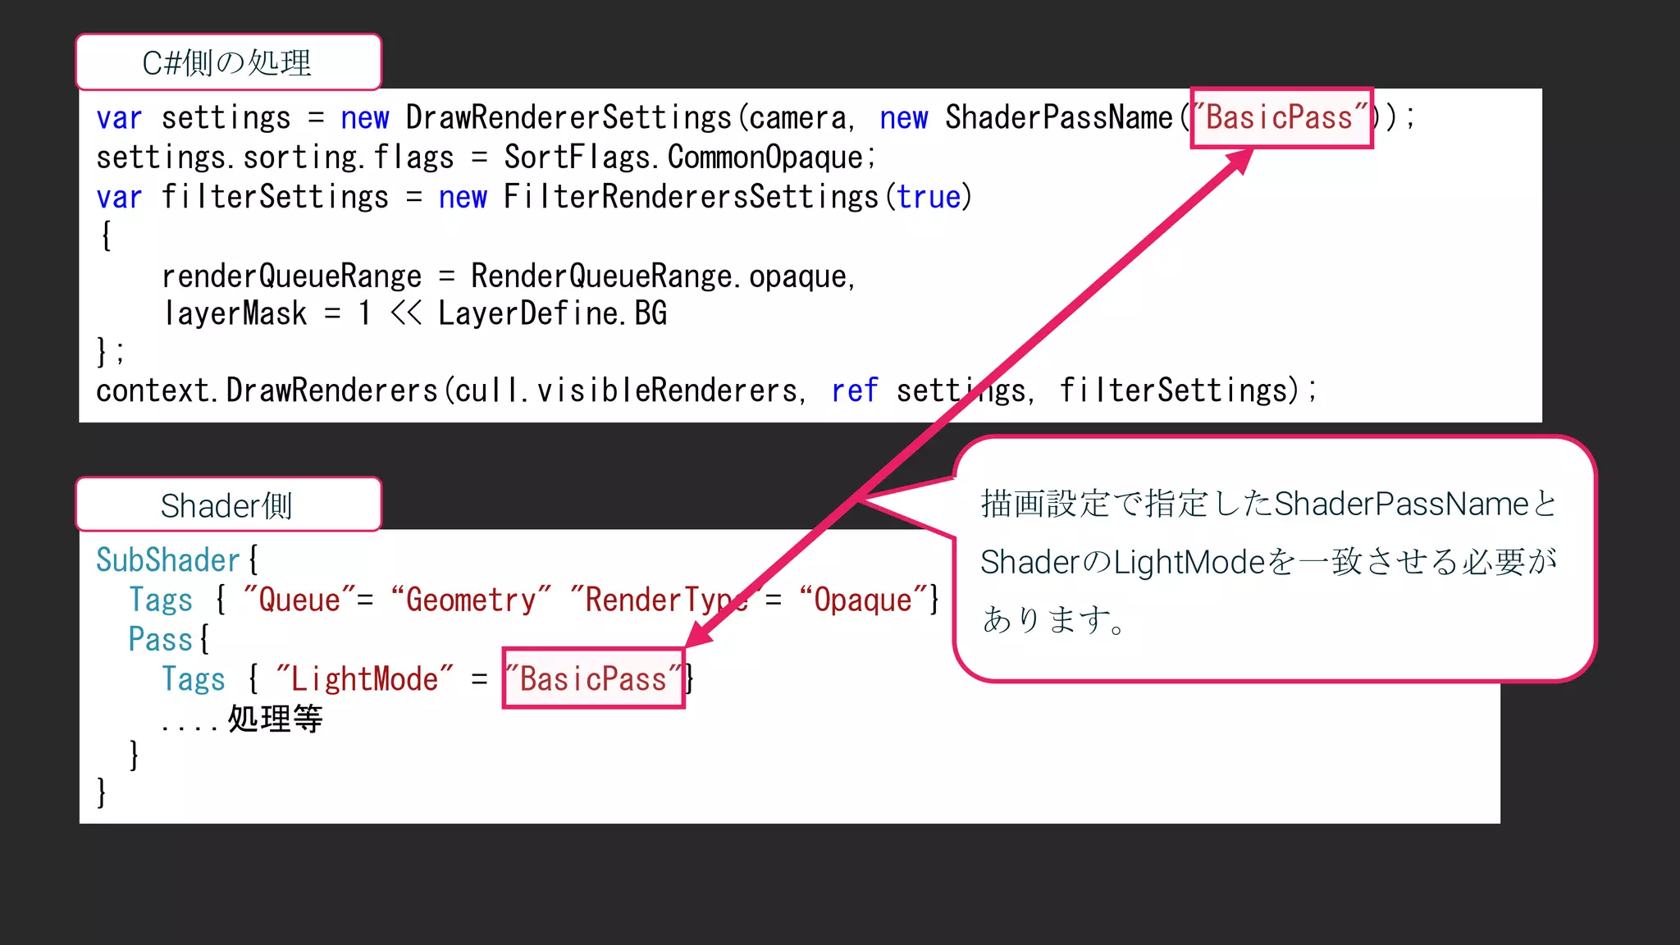Click the 'SubShader' keyword in the shader code
1680x945 pixels.
168,560
